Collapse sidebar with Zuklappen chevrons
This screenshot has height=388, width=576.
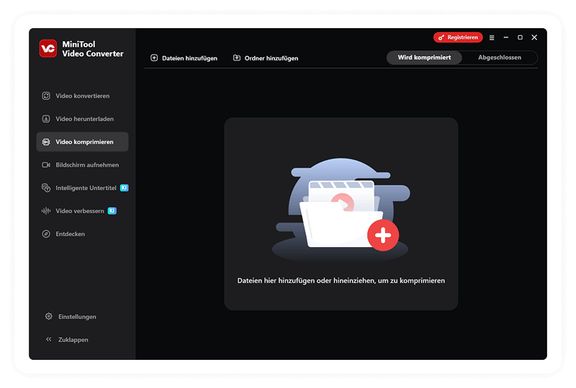point(48,339)
